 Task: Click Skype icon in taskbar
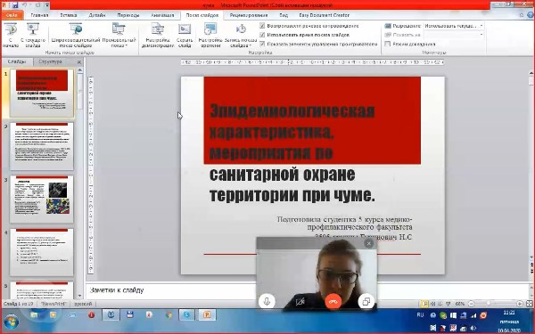[x=186, y=315]
